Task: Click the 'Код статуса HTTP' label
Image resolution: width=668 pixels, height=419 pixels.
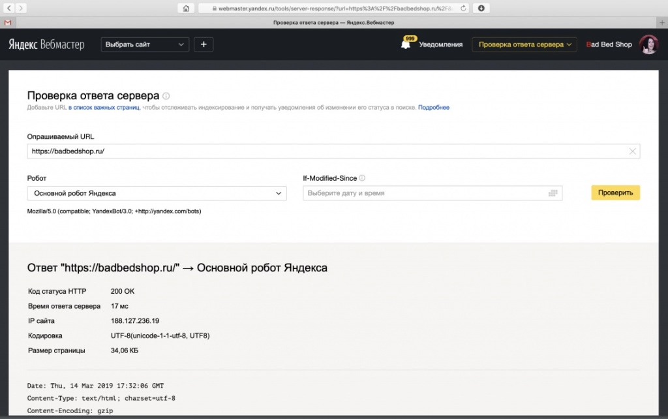Action: tap(57, 291)
